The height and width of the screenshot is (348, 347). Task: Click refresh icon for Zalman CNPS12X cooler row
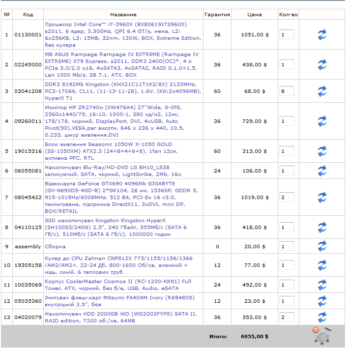(x=322, y=265)
